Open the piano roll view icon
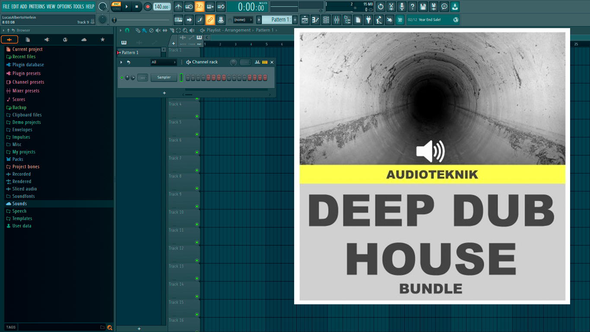 315,19
